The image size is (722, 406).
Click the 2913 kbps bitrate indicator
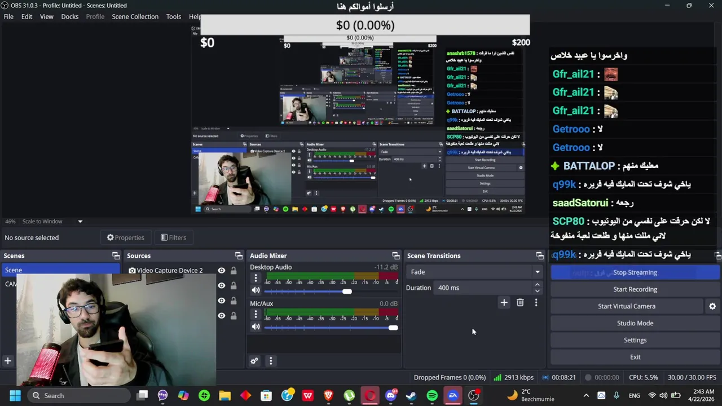click(x=513, y=377)
